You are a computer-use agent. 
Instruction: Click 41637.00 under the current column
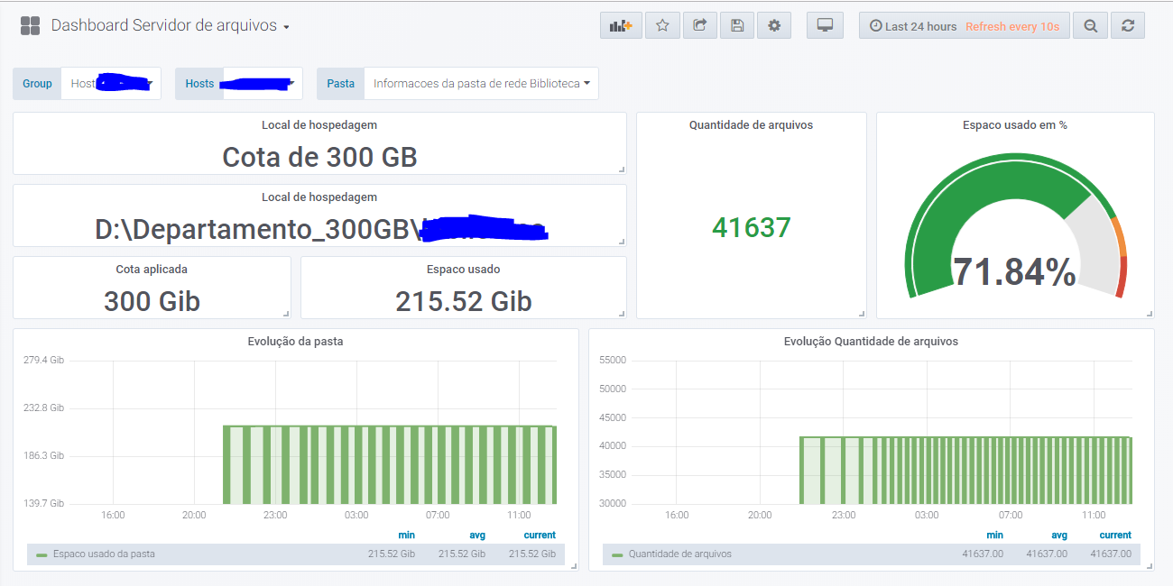pos(1111,554)
